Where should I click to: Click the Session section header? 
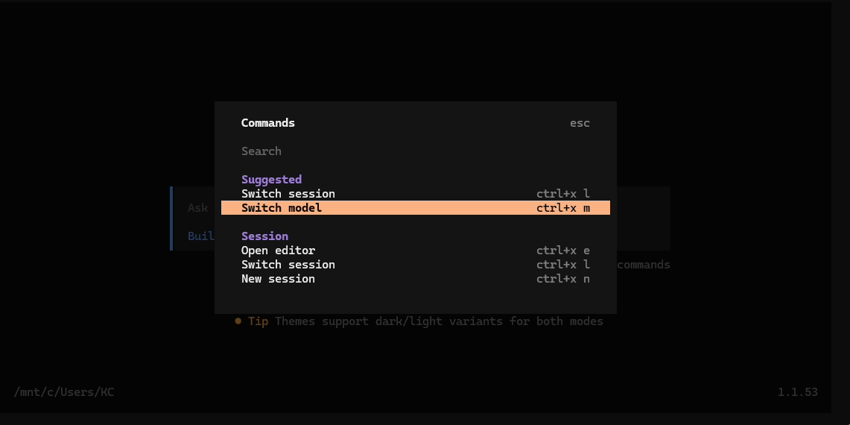click(264, 236)
